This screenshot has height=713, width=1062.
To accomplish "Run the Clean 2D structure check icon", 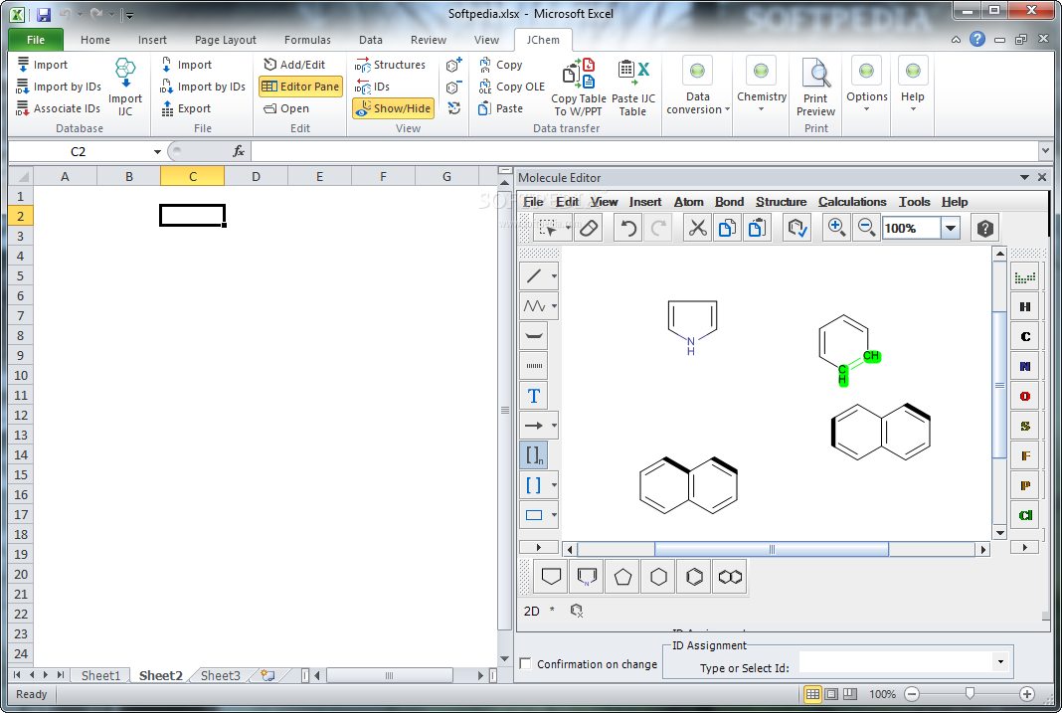I will (797, 228).
